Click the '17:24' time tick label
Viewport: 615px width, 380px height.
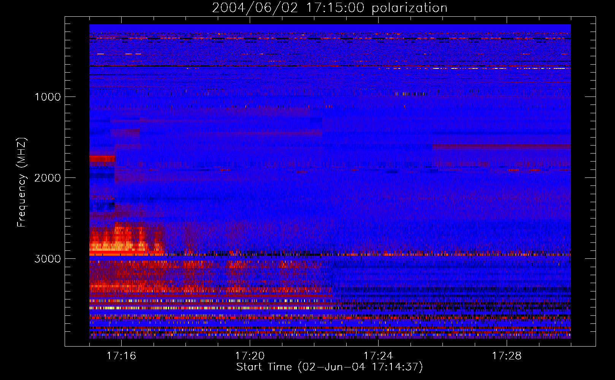378,356
